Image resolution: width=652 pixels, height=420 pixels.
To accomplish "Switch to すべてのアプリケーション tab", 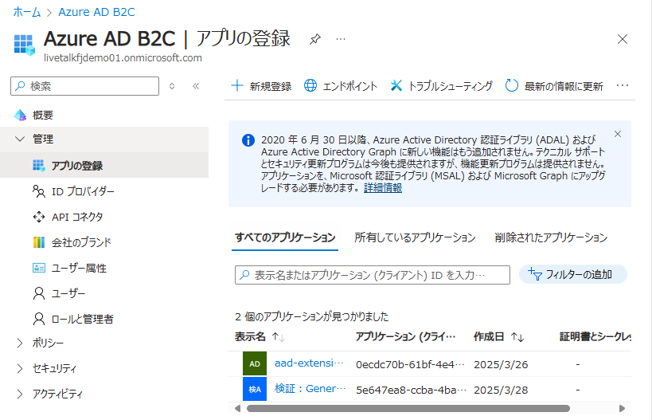I will click(285, 237).
